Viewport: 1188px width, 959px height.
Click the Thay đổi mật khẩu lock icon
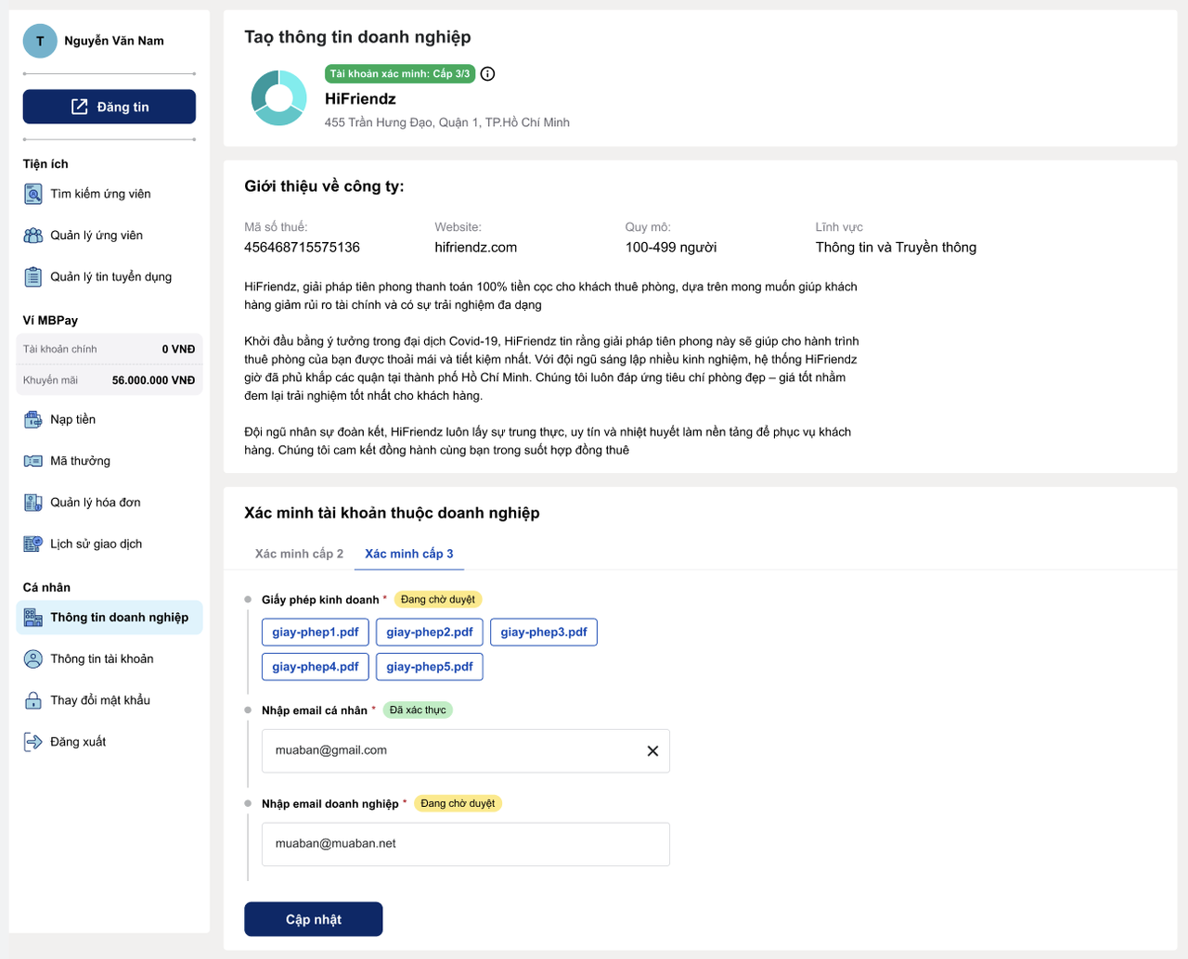click(x=33, y=700)
